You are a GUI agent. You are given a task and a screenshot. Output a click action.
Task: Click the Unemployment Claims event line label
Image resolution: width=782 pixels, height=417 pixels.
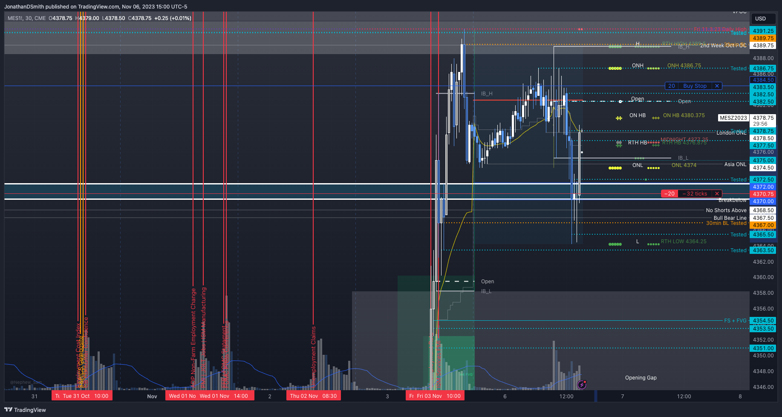click(x=313, y=357)
